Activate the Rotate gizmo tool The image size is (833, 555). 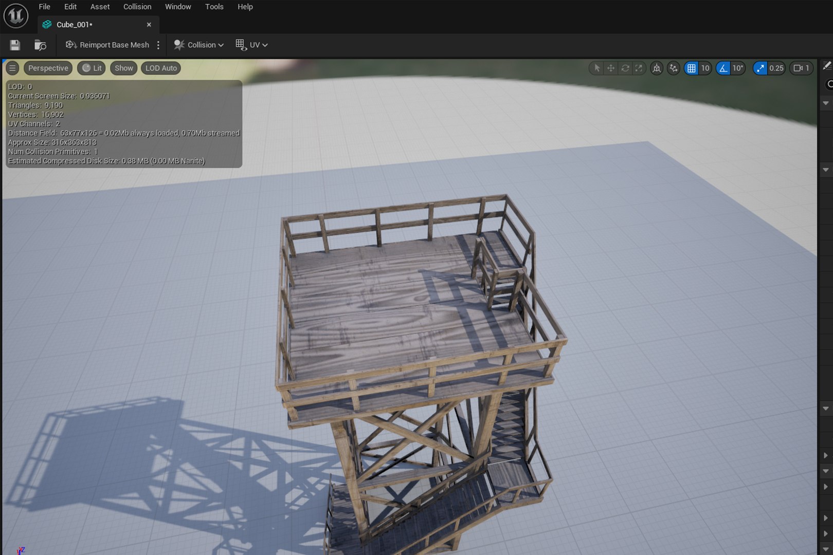625,68
